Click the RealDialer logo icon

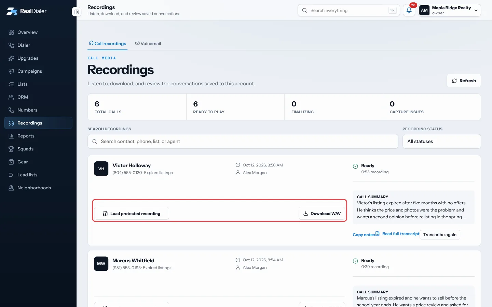point(12,11)
